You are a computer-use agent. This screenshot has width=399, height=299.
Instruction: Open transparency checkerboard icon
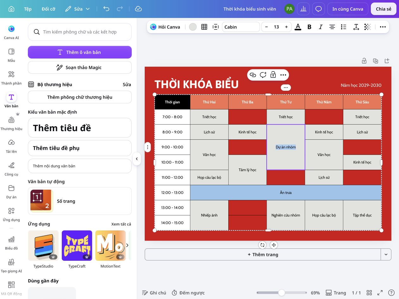click(367, 27)
